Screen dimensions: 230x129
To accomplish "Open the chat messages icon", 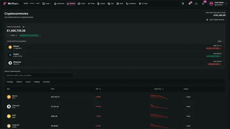I will pos(196,4).
